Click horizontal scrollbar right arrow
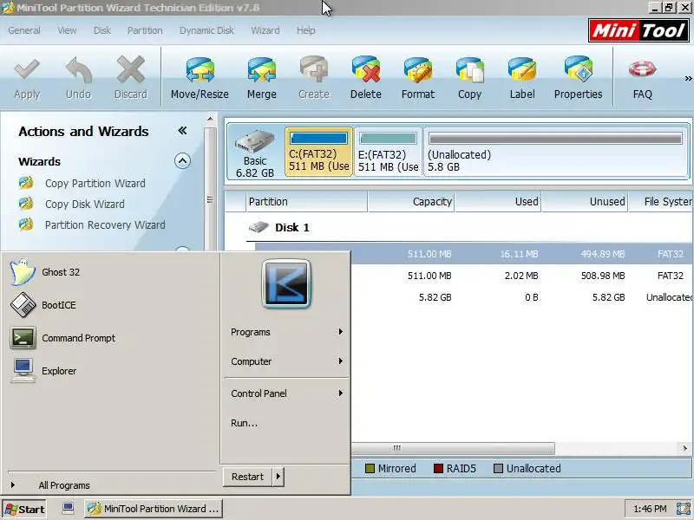694x520 pixels. coord(685,448)
